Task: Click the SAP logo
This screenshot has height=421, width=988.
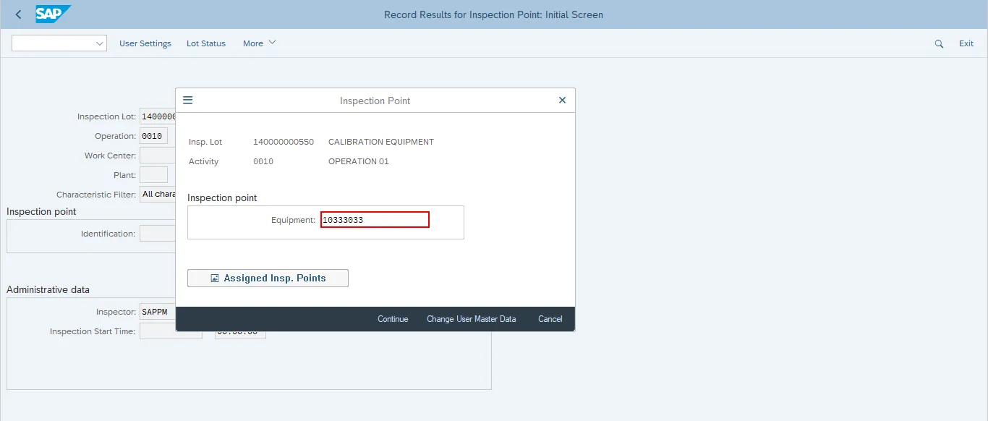Action: [x=53, y=14]
